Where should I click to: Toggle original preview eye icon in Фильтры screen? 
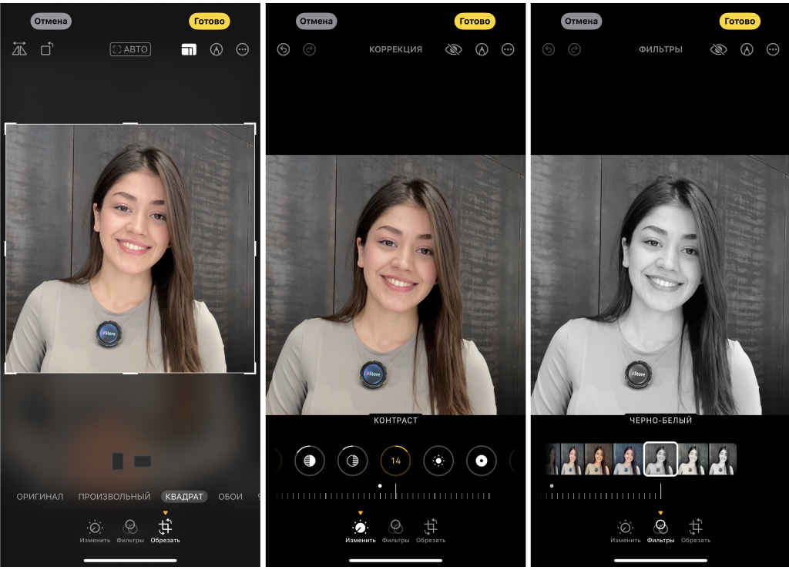point(718,49)
